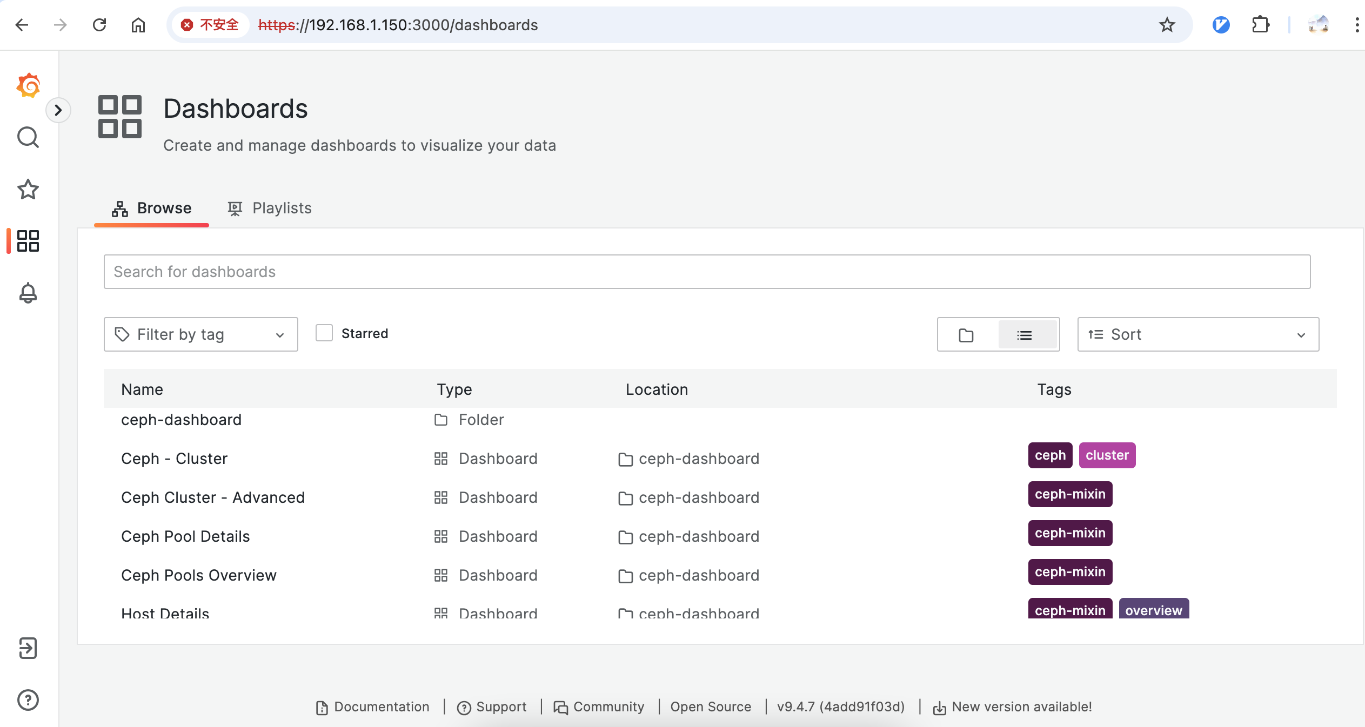Switch to folder view layout
This screenshot has width=1365, height=727.
966,335
